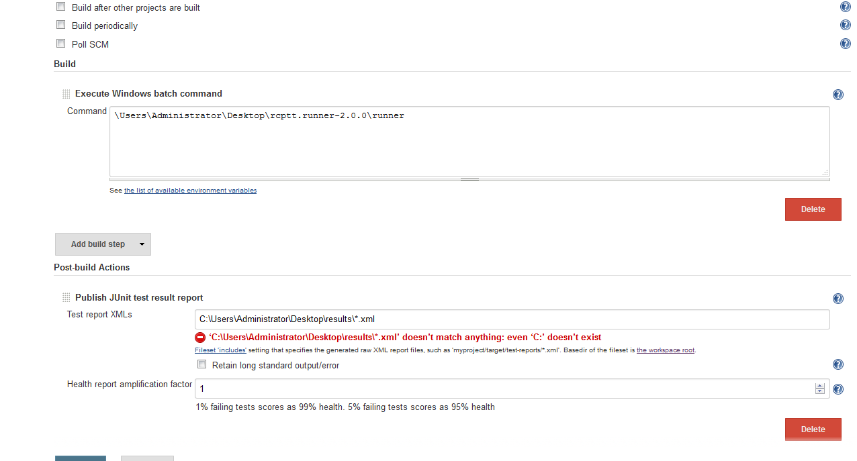Enable Retain long standard output/error

(201, 364)
